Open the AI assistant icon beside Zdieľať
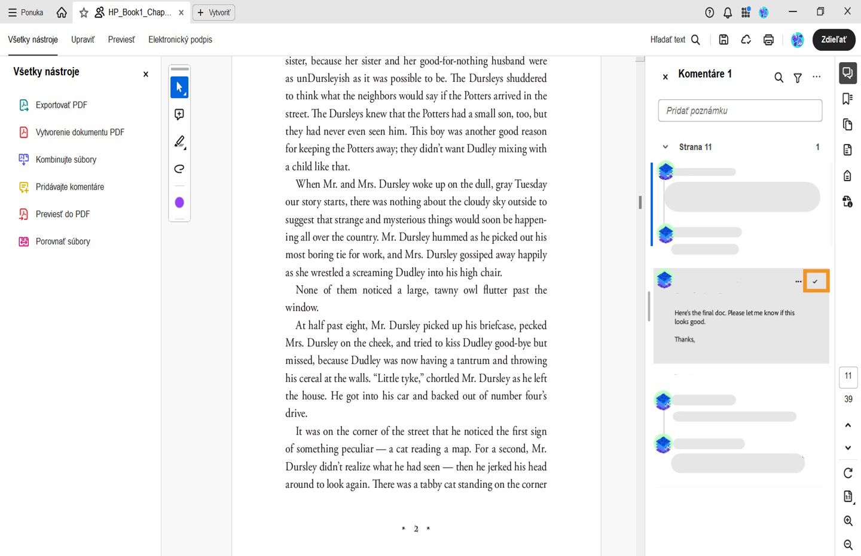 pyautogui.click(x=798, y=39)
